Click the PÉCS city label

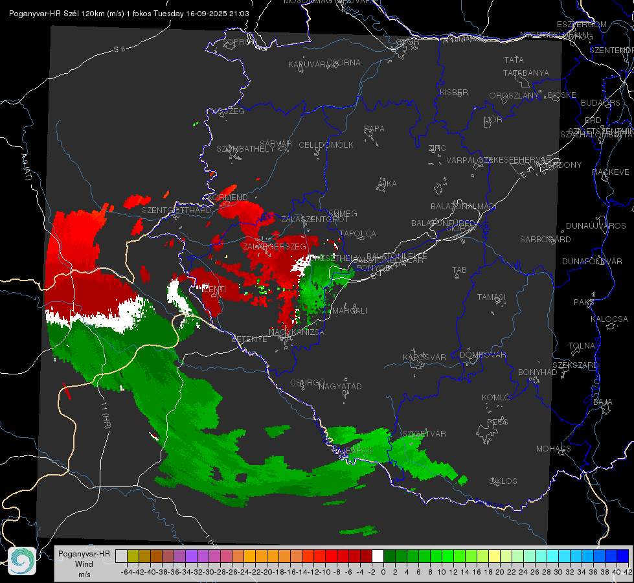(497, 422)
